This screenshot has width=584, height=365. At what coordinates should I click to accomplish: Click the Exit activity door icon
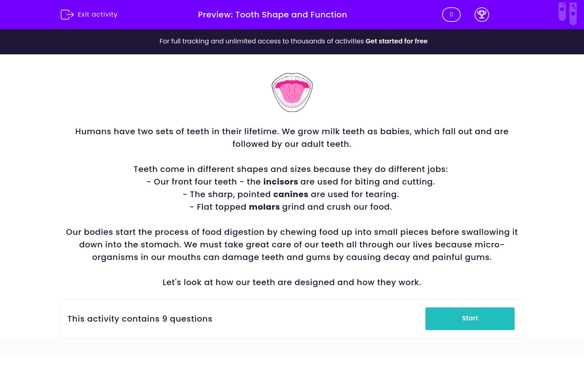tap(67, 14)
